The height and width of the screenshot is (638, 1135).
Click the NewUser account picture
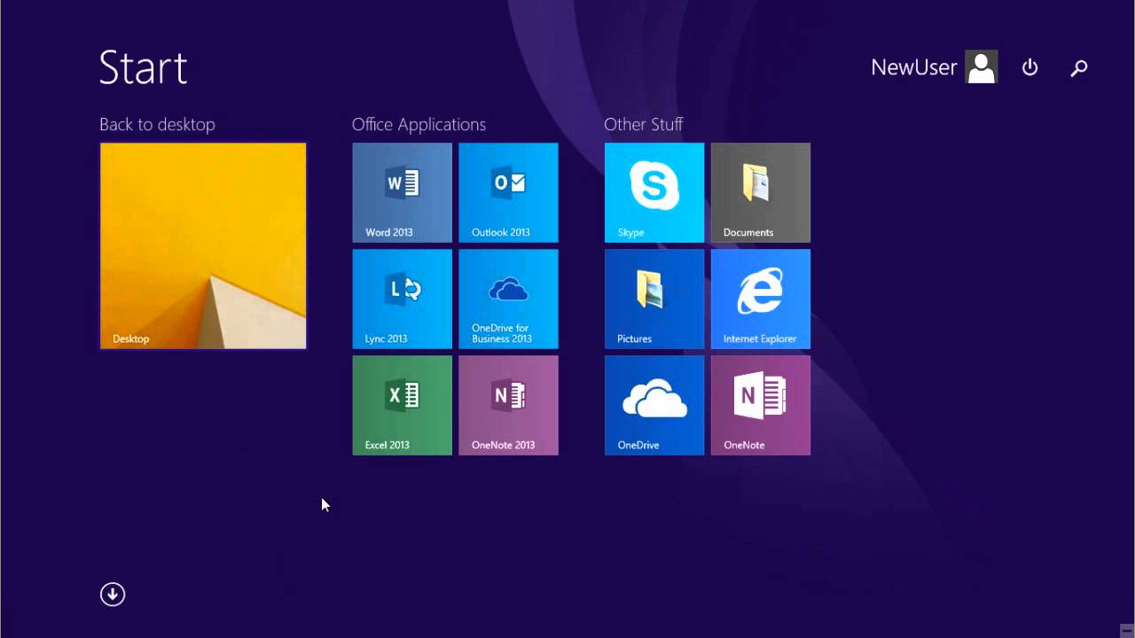982,67
